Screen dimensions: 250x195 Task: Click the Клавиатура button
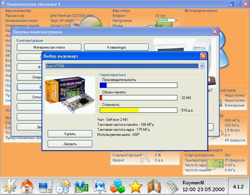[116, 47]
